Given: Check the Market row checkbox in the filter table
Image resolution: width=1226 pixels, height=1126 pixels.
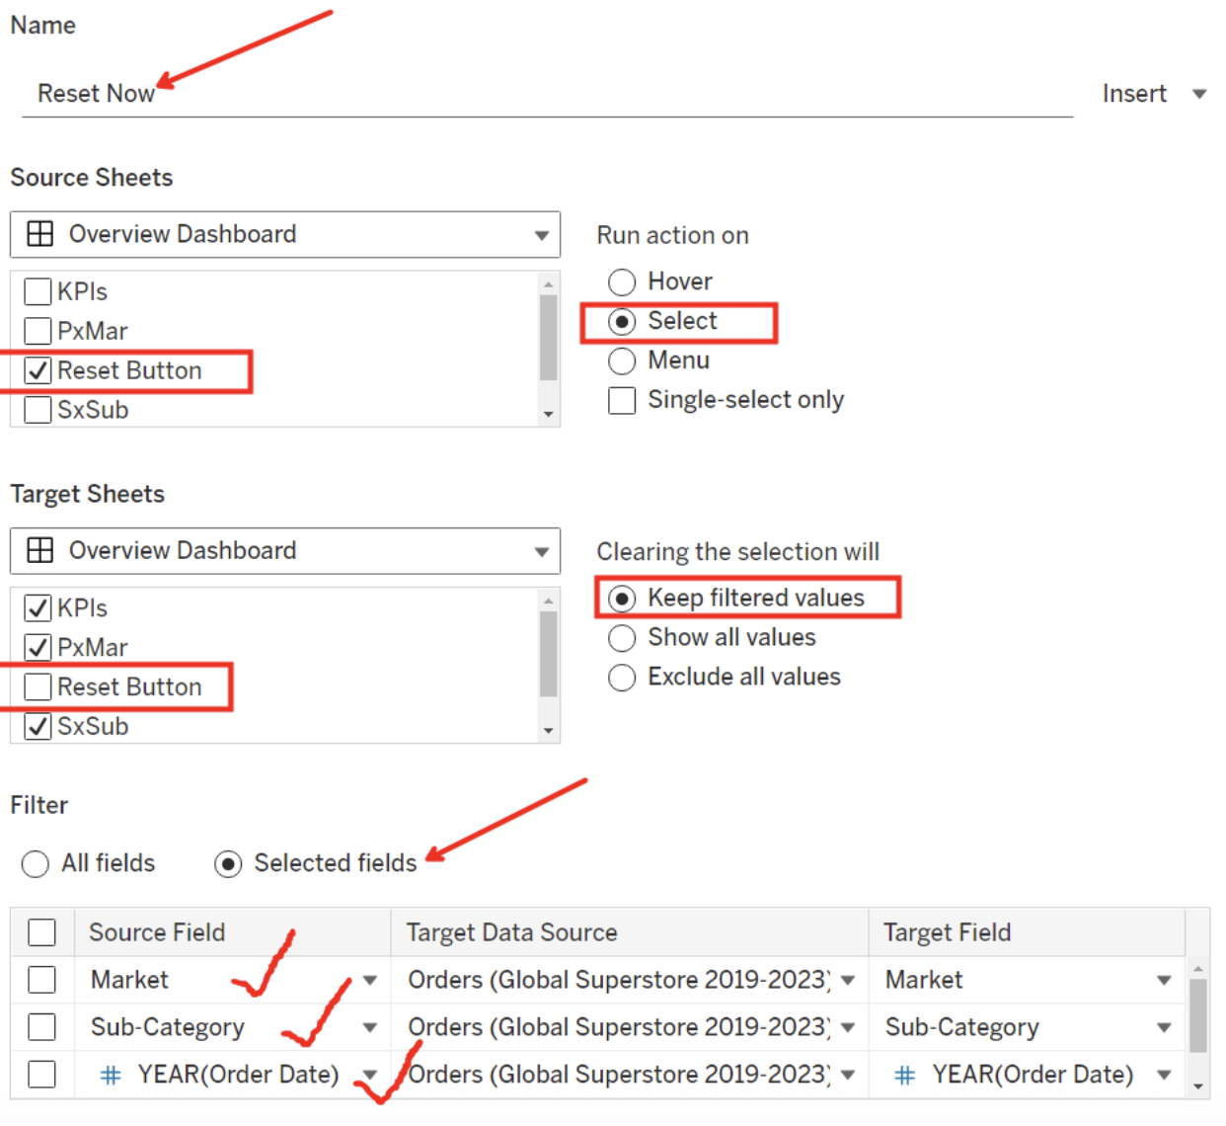Looking at the screenshot, I should [41, 979].
